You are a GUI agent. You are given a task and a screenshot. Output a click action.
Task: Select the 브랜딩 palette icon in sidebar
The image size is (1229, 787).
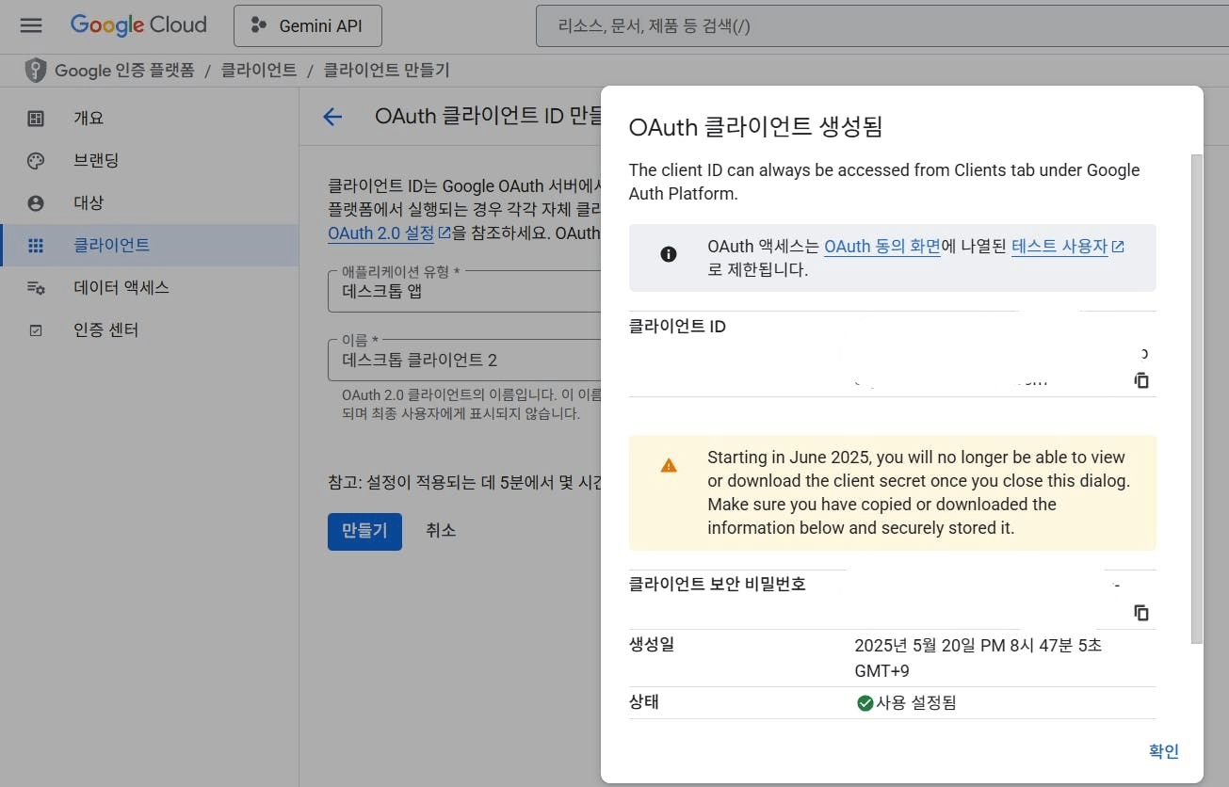click(x=36, y=161)
